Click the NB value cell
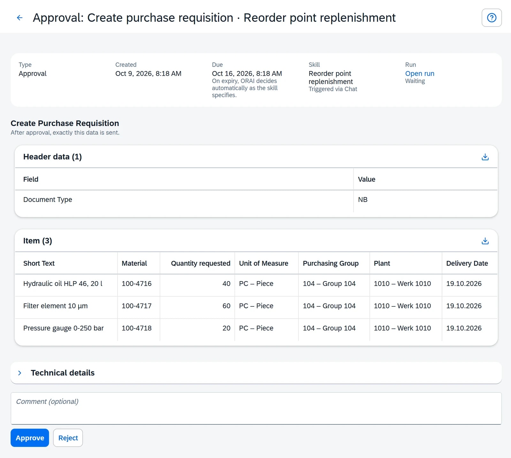Screen dimensions: 511x458 [x=425, y=201]
